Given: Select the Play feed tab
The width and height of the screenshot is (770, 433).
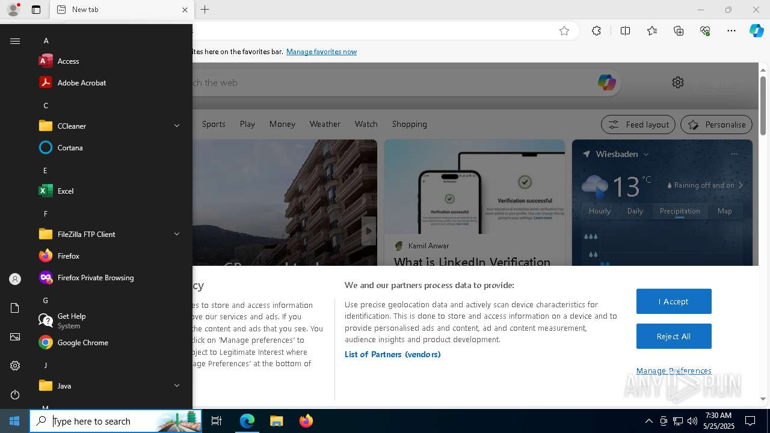Looking at the screenshot, I should pyautogui.click(x=247, y=124).
